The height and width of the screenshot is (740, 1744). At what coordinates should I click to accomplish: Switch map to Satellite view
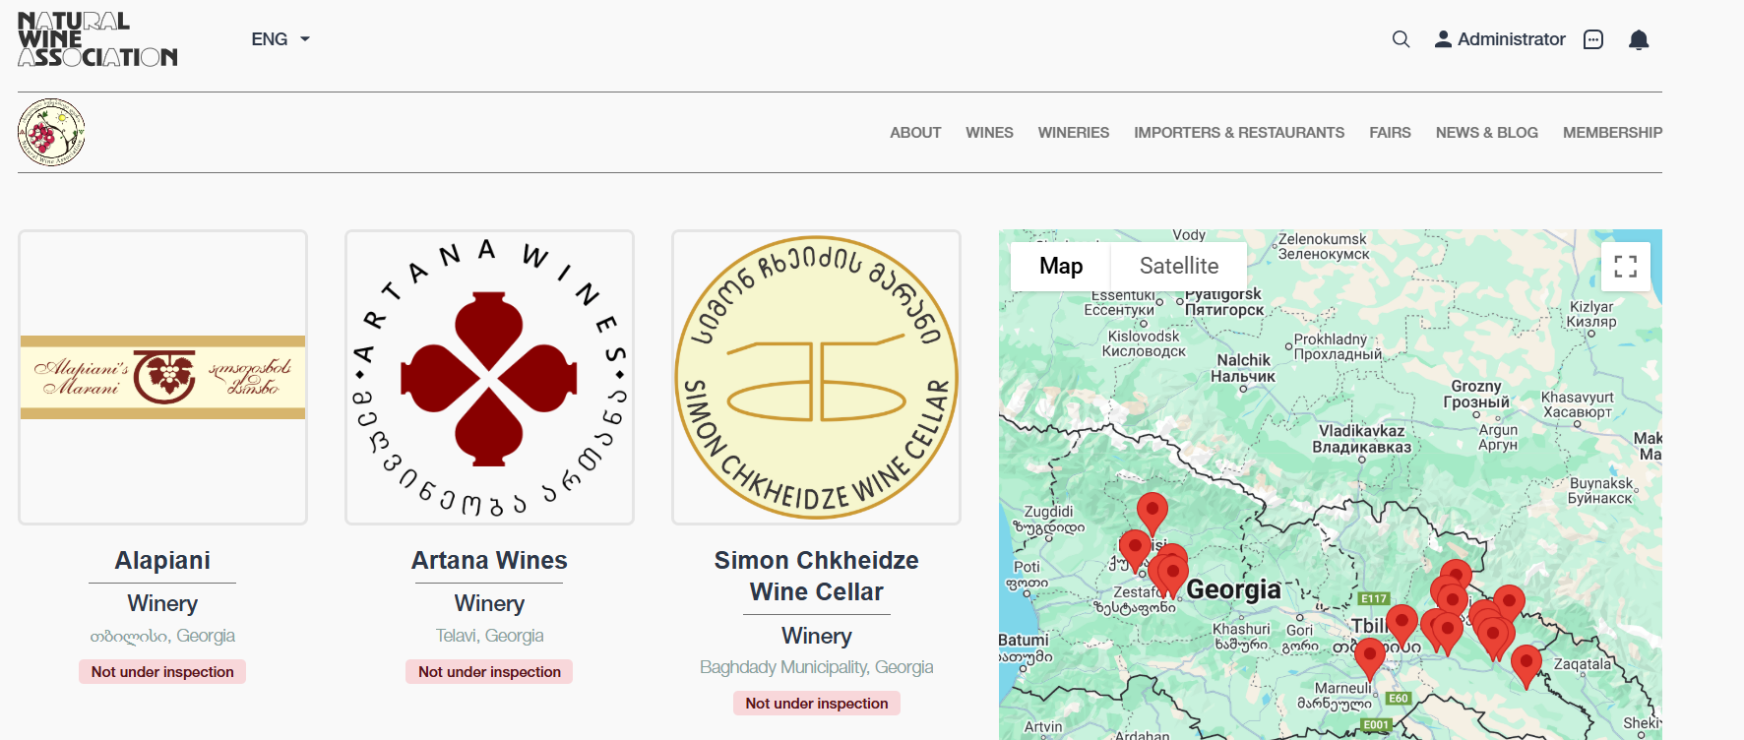pyautogui.click(x=1179, y=266)
